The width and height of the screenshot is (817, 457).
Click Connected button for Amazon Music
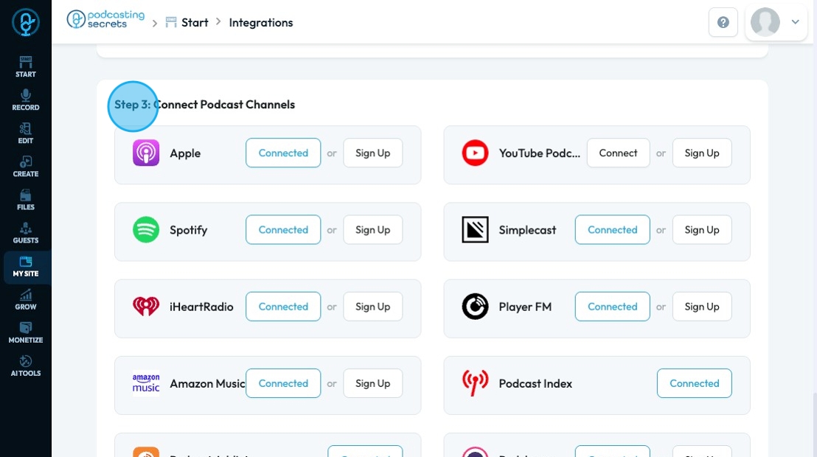tap(283, 383)
